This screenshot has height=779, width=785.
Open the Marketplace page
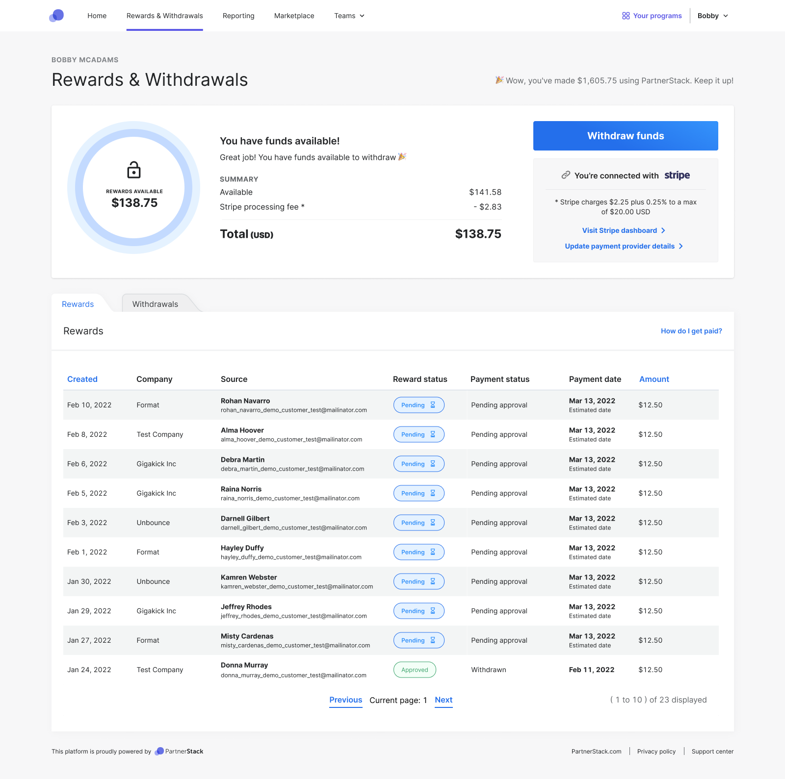[x=294, y=16]
